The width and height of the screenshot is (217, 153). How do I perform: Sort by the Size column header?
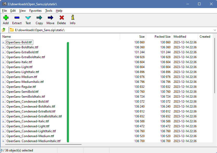(133, 37)
